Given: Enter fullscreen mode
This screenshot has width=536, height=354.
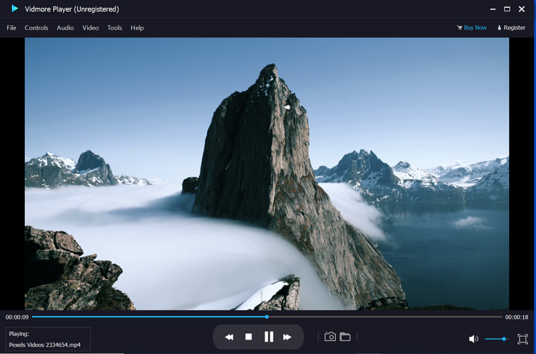Looking at the screenshot, I should (x=523, y=339).
